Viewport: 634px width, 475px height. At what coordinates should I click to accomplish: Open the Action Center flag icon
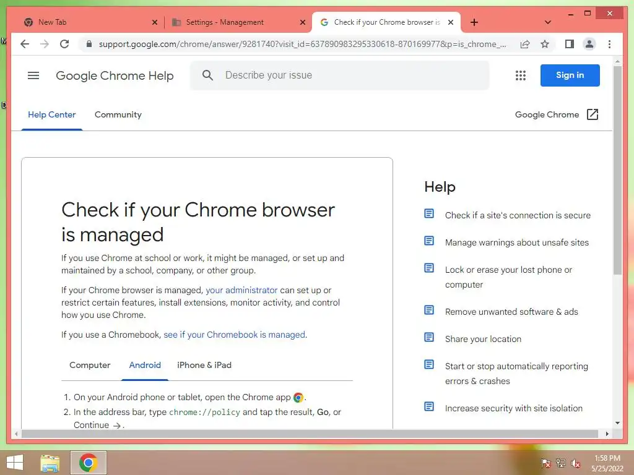point(545,463)
